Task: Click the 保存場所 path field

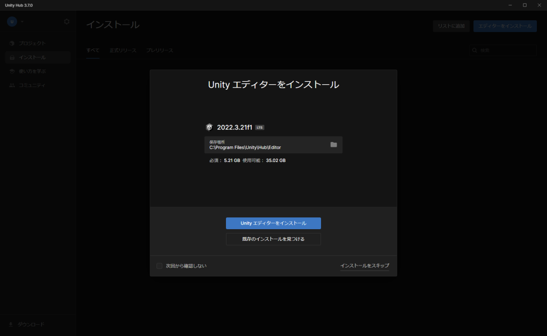Action: [x=273, y=145]
